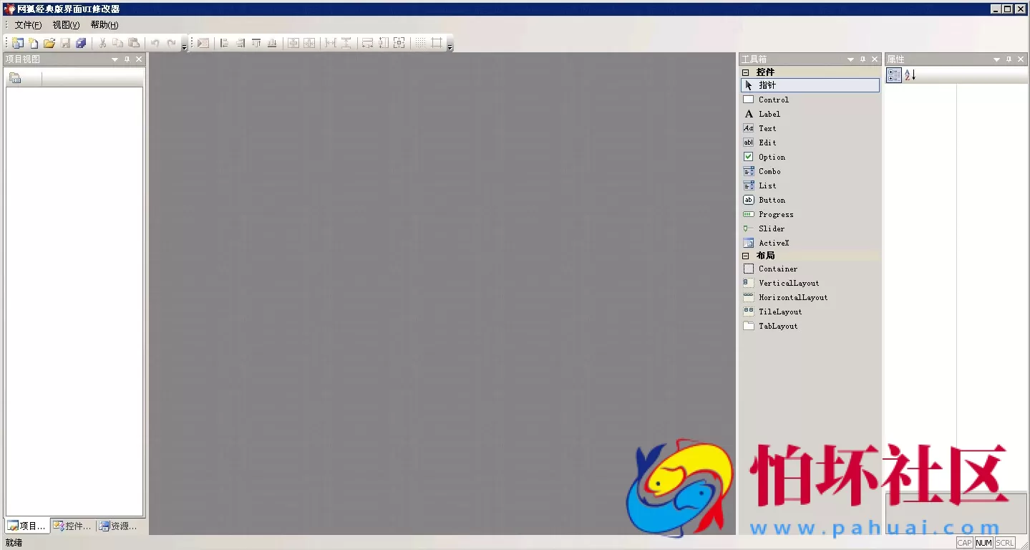Collapse the 控件 toolbox group
Screen dimensions: 1030x550
coord(745,72)
